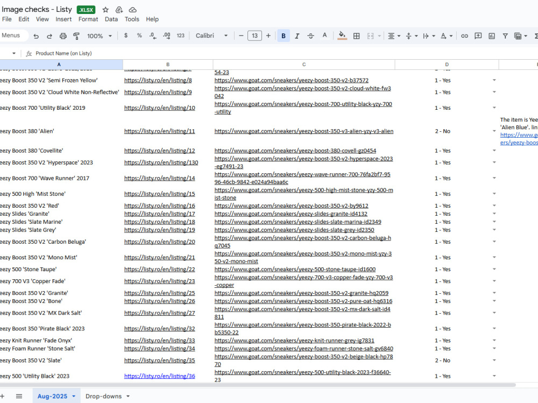Screen dimensions: 538x403
Task: Print the spreadsheet
Action: click(x=63, y=36)
